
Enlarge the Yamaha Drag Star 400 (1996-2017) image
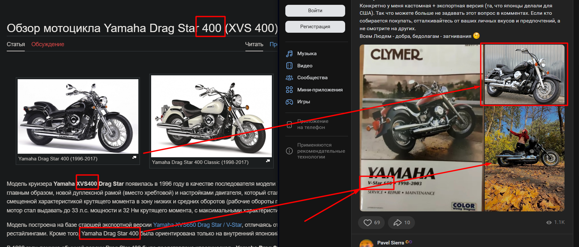[x=134, y=157]
